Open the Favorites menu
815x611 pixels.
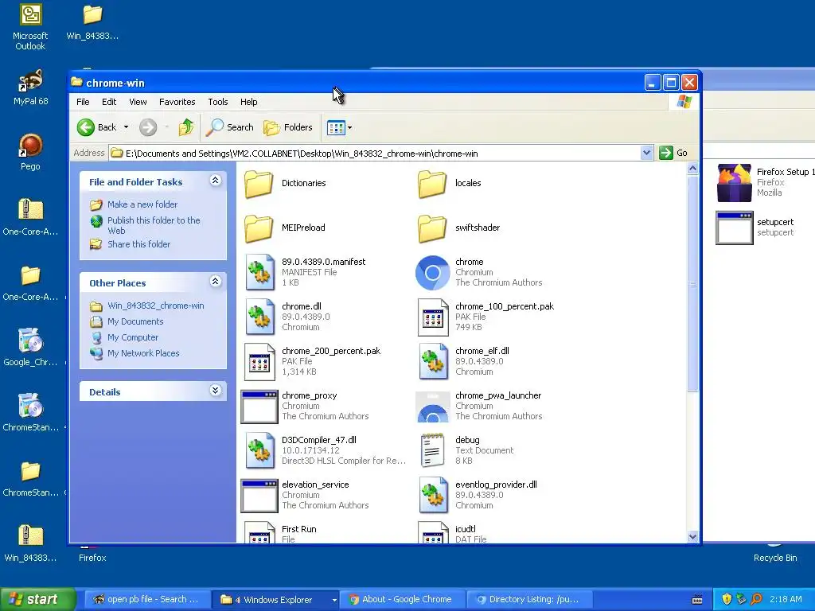pos(177,102)
